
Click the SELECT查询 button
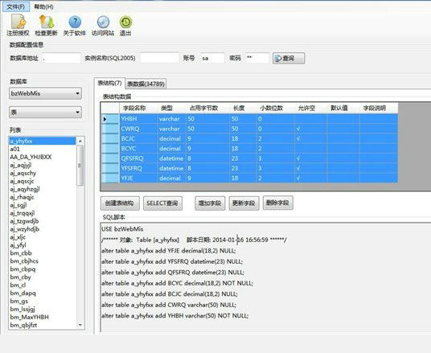pyautogui.click(x=162, y=203)
